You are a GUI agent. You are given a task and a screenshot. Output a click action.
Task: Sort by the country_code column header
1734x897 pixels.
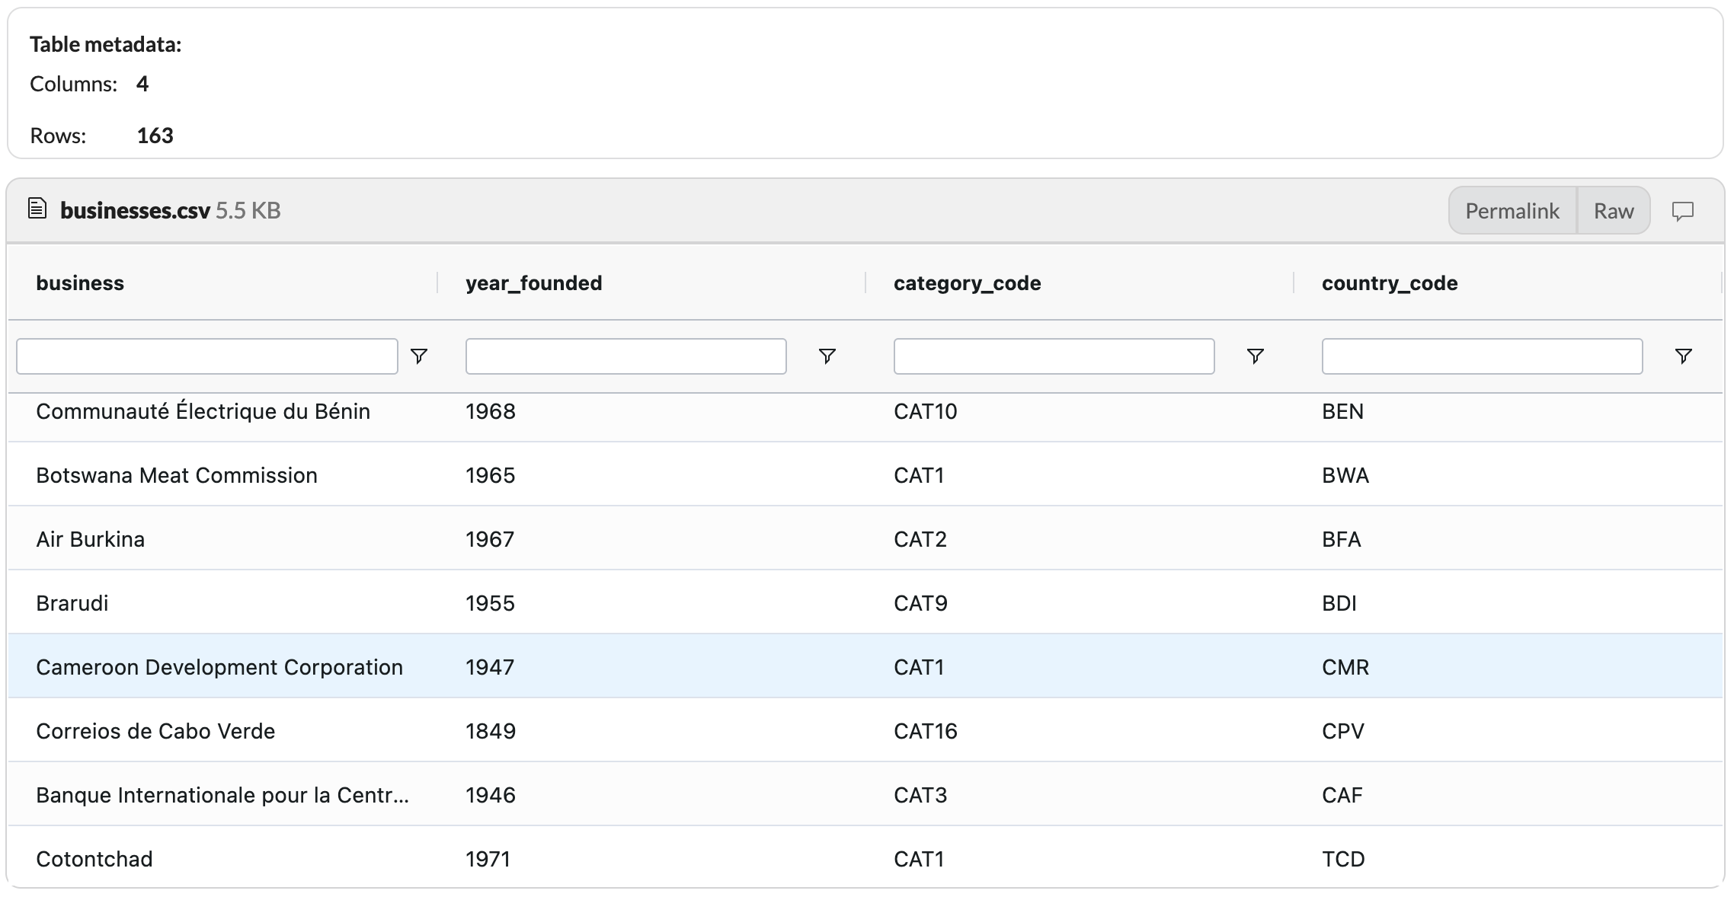coord(1389,283)
